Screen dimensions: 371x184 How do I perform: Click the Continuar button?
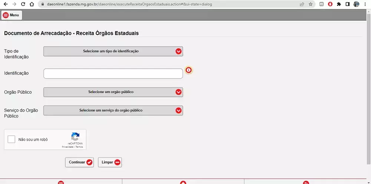pyautogui.click(x=79, y=162)
